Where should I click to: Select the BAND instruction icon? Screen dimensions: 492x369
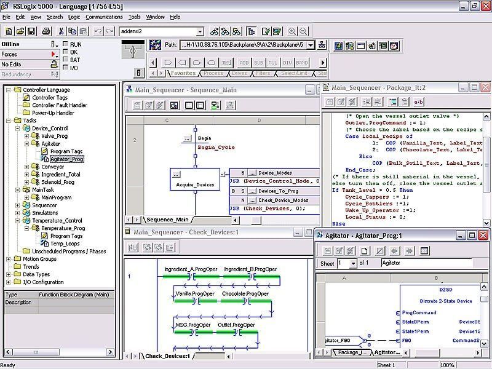[301, 62]
